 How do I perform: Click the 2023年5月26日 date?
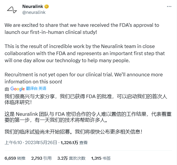(x=41, y=143)
